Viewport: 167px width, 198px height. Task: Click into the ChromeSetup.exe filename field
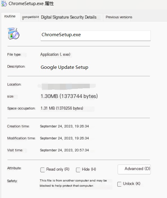pyautogui.click(x=95, y=36)
